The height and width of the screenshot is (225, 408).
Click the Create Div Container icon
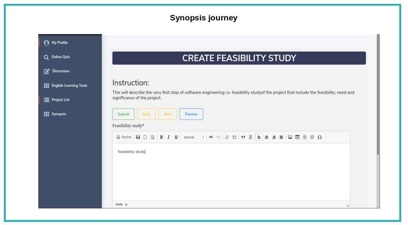[250, 137]
